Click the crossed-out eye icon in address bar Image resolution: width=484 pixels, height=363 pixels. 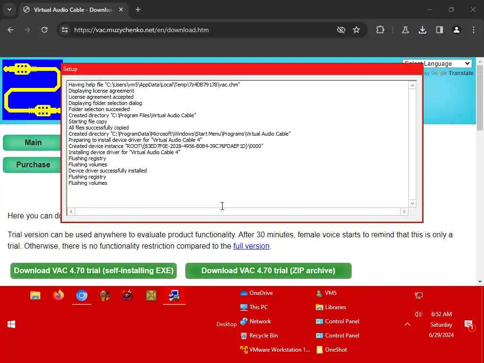click(x=341, y=30)
